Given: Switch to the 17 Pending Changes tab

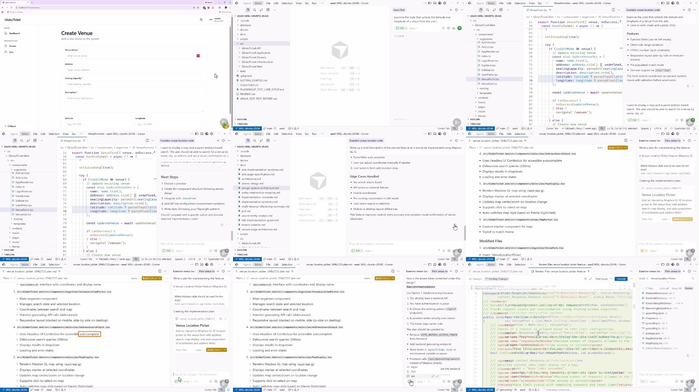Looking at the screenshot, I should click(496, 279).
